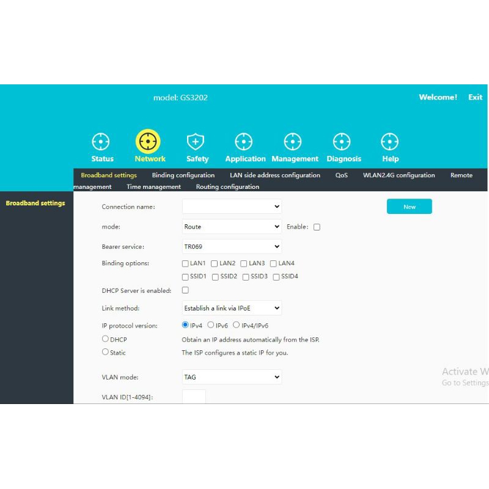
Task: Open the VLAN mode dropdown showing TAG
Action: pyautogui.click(x=232, y=377)
